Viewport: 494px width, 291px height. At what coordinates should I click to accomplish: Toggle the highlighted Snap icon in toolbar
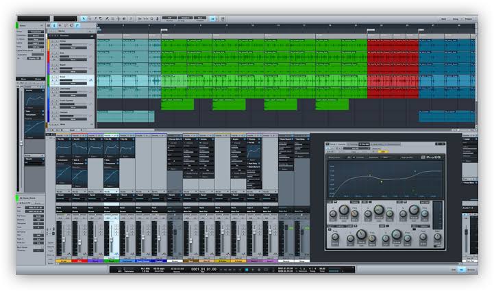[x=212, y=19]
